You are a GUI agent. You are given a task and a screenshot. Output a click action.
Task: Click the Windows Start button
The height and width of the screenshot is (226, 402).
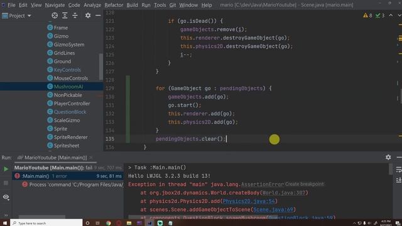click(x=5, y=223)
